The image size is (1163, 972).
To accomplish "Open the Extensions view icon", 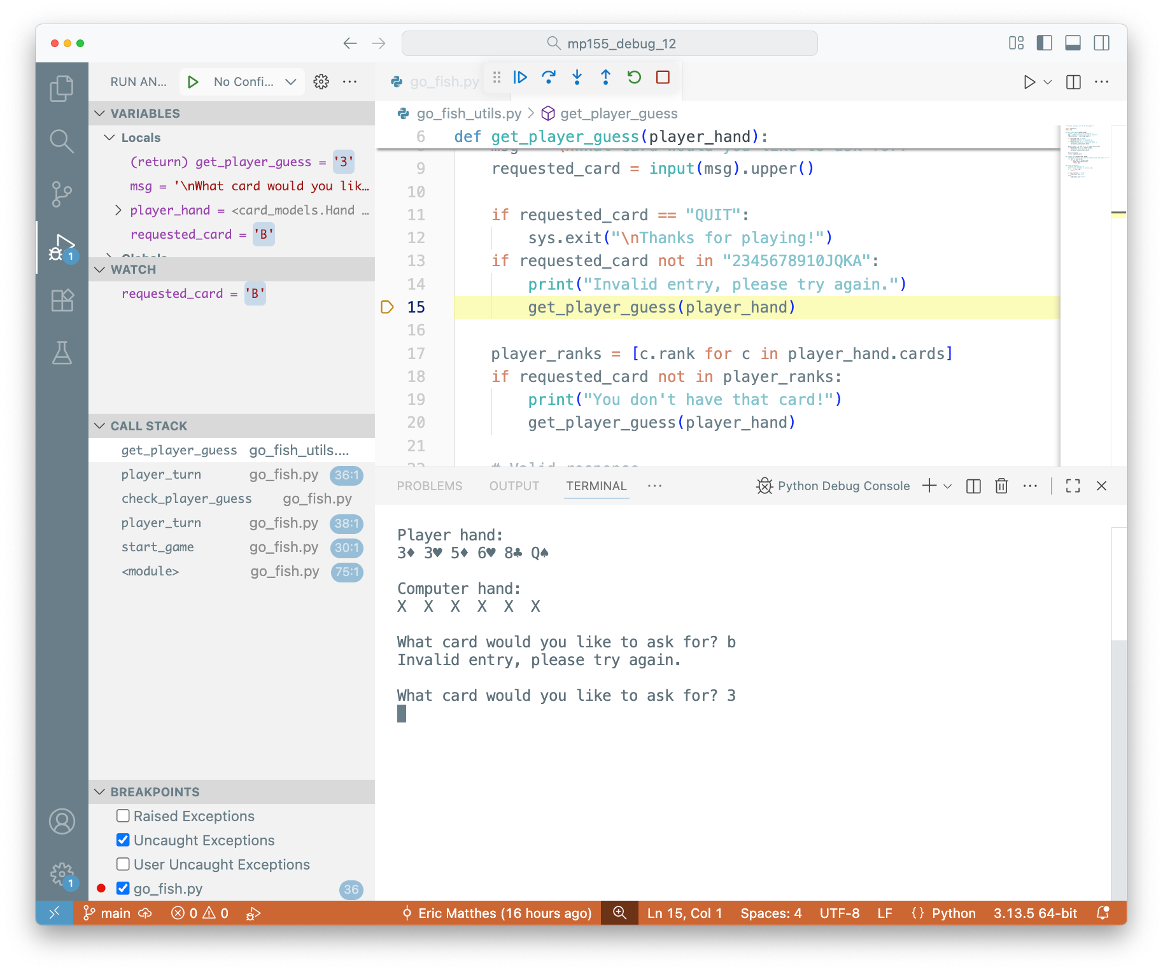I will [x=62, y=300].
